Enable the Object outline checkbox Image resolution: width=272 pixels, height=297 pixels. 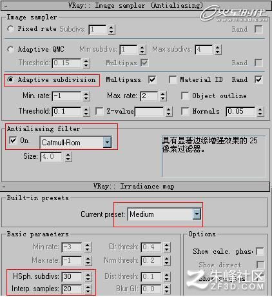coord(185,96)
